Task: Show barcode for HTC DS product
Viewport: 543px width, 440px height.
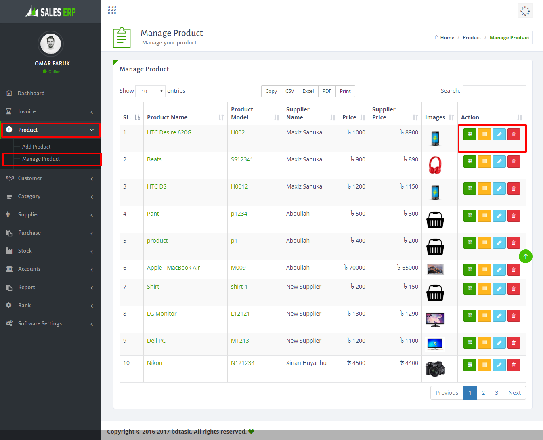Action: [484, 189]
